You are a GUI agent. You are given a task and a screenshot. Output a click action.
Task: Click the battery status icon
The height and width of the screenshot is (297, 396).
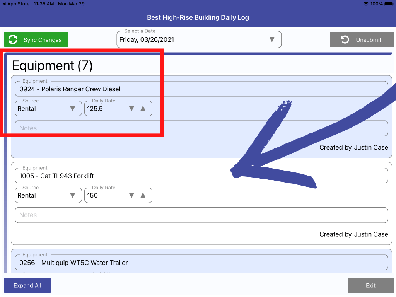(389, 4)
